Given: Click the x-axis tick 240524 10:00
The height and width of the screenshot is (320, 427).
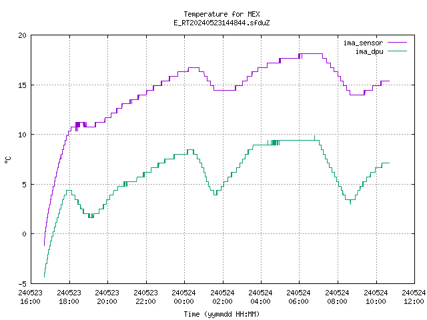Looking at the screenshot, I should click(376, 297).
